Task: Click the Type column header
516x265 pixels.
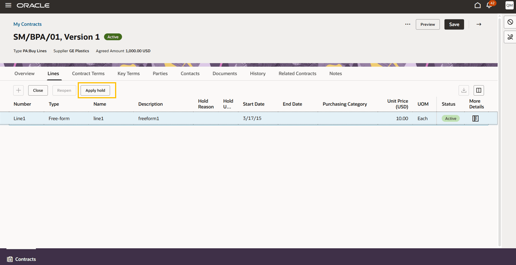Action: coord(54,104)
